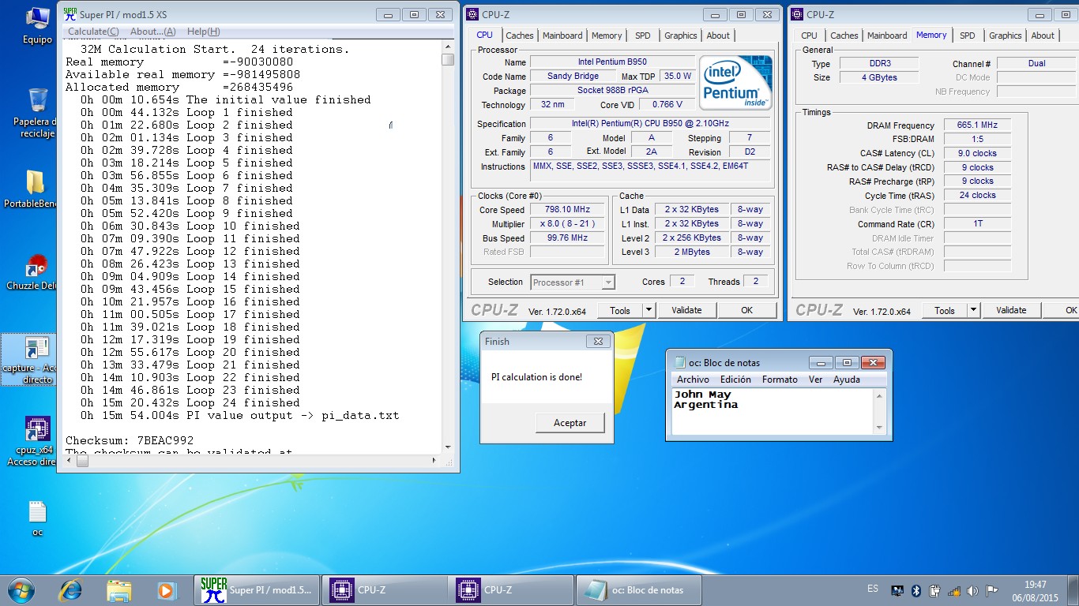Open the Processor #1 selection dropdown

pyautogui.click(x=573, y=282)
